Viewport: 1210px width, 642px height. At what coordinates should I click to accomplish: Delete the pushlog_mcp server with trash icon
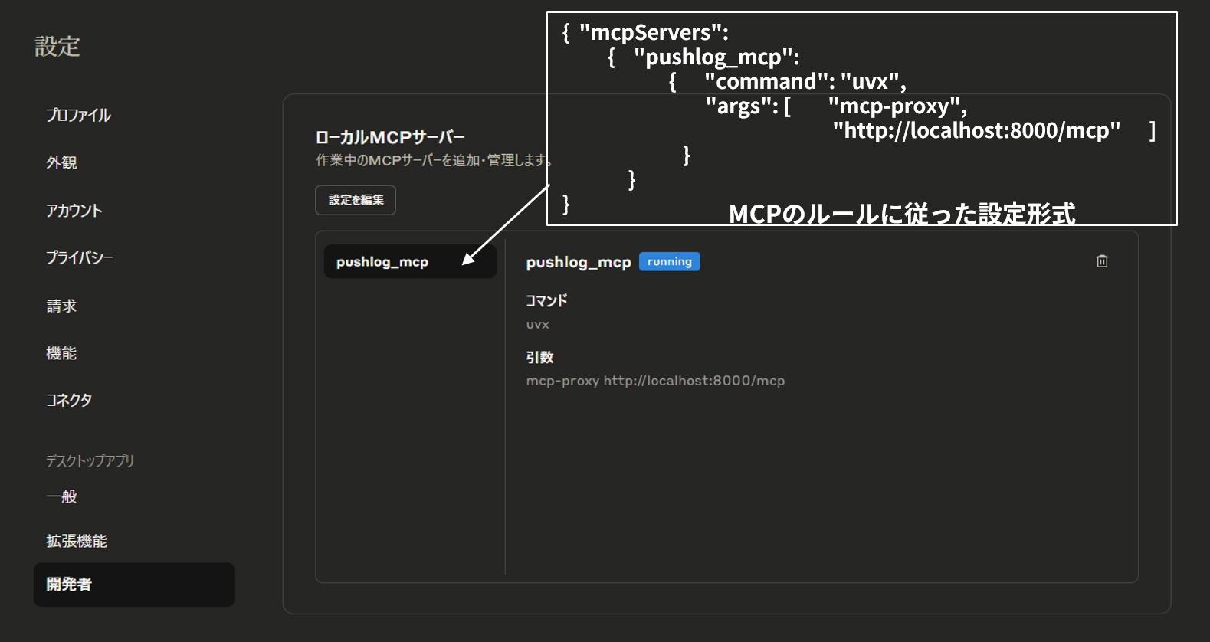pyautogui.click(x=1102, y=261)
